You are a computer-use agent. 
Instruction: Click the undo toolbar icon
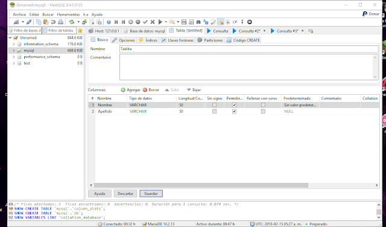pos(53,22)
